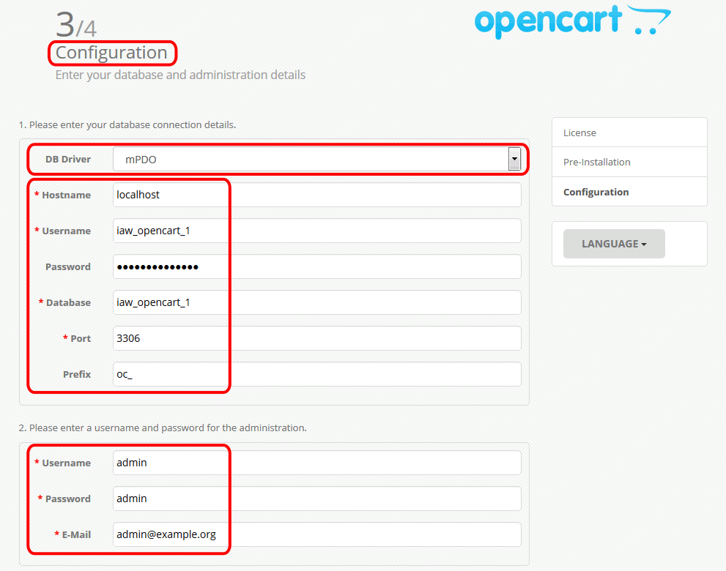The width and height of the screenshot is (726, 571).
Task: Click the 'Enter your database and administration details' subtitle
Action: [x=180, y=75]
